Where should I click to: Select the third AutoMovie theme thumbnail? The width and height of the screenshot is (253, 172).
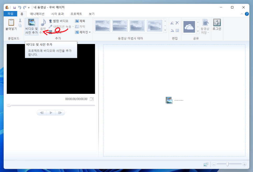137,26
